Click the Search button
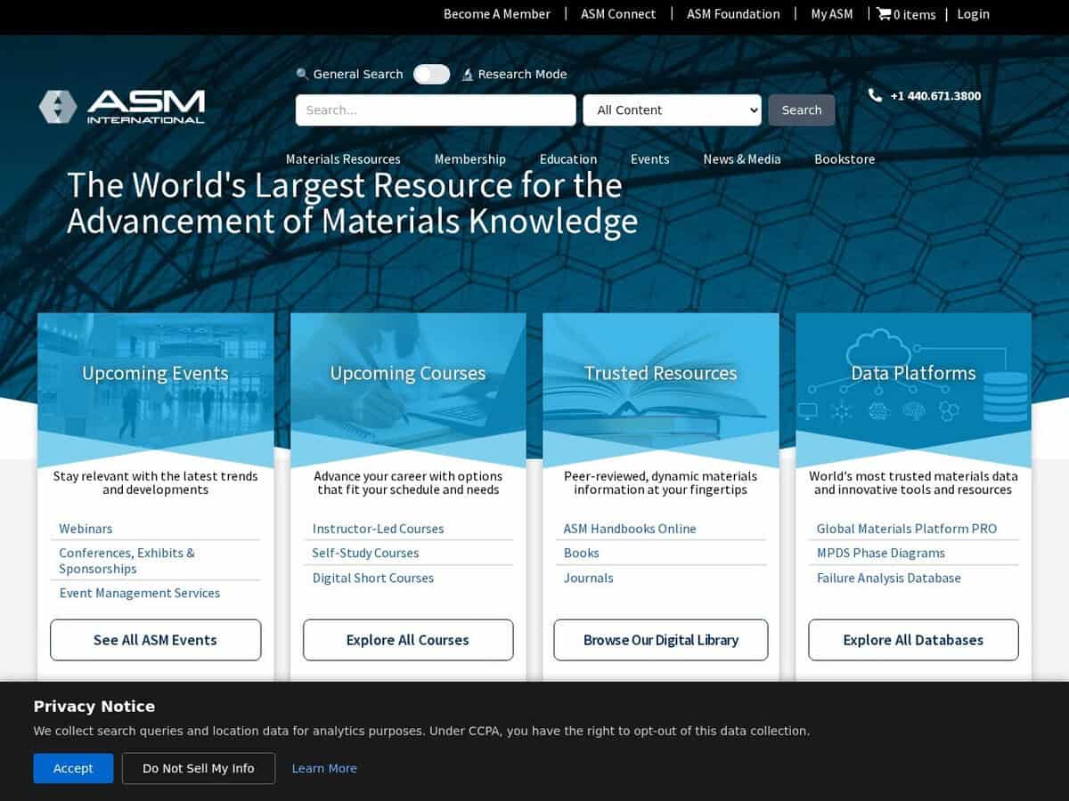The image size is (1069, 801). [x=802, y=110]
